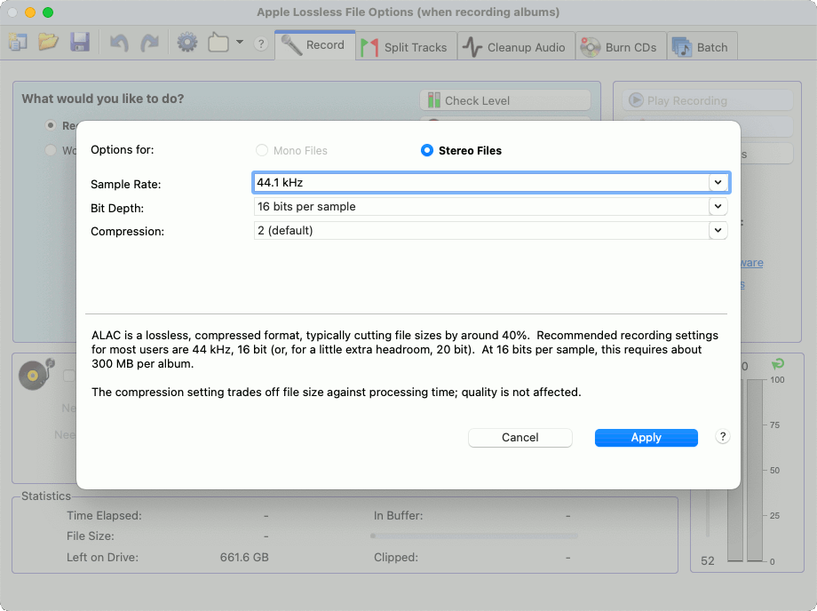Select second radio option in background window
Image resolution: width=817 pixels, height=611 pixels.
(51, 150)
